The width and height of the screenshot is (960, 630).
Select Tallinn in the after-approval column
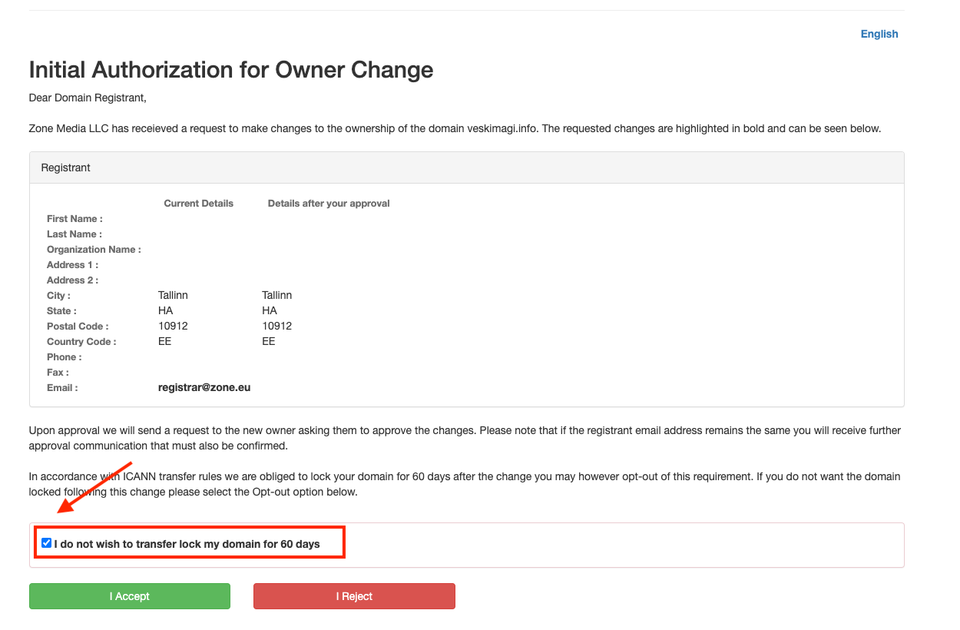[x=276, y=296]
